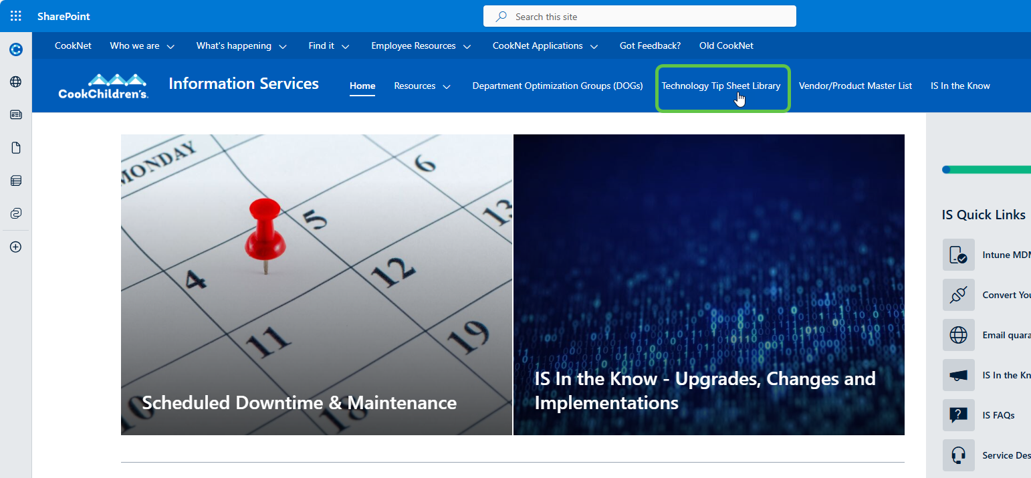This screenshot has width=1031, height=478.
Task: Open the IS FAQs quick link text
Action: tap(998, 415)
